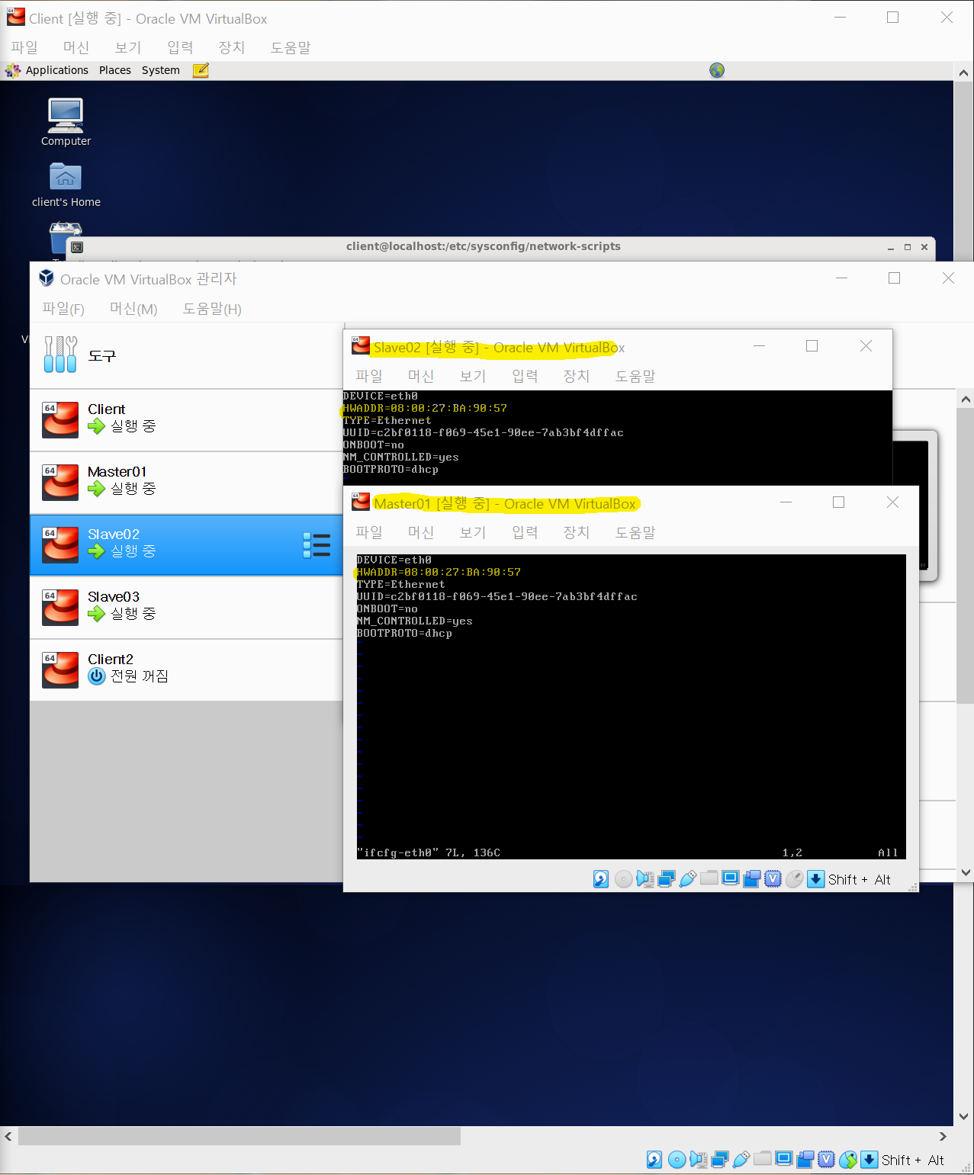Click the network indicator in Master01 status bar

click(x=666, y=879)
